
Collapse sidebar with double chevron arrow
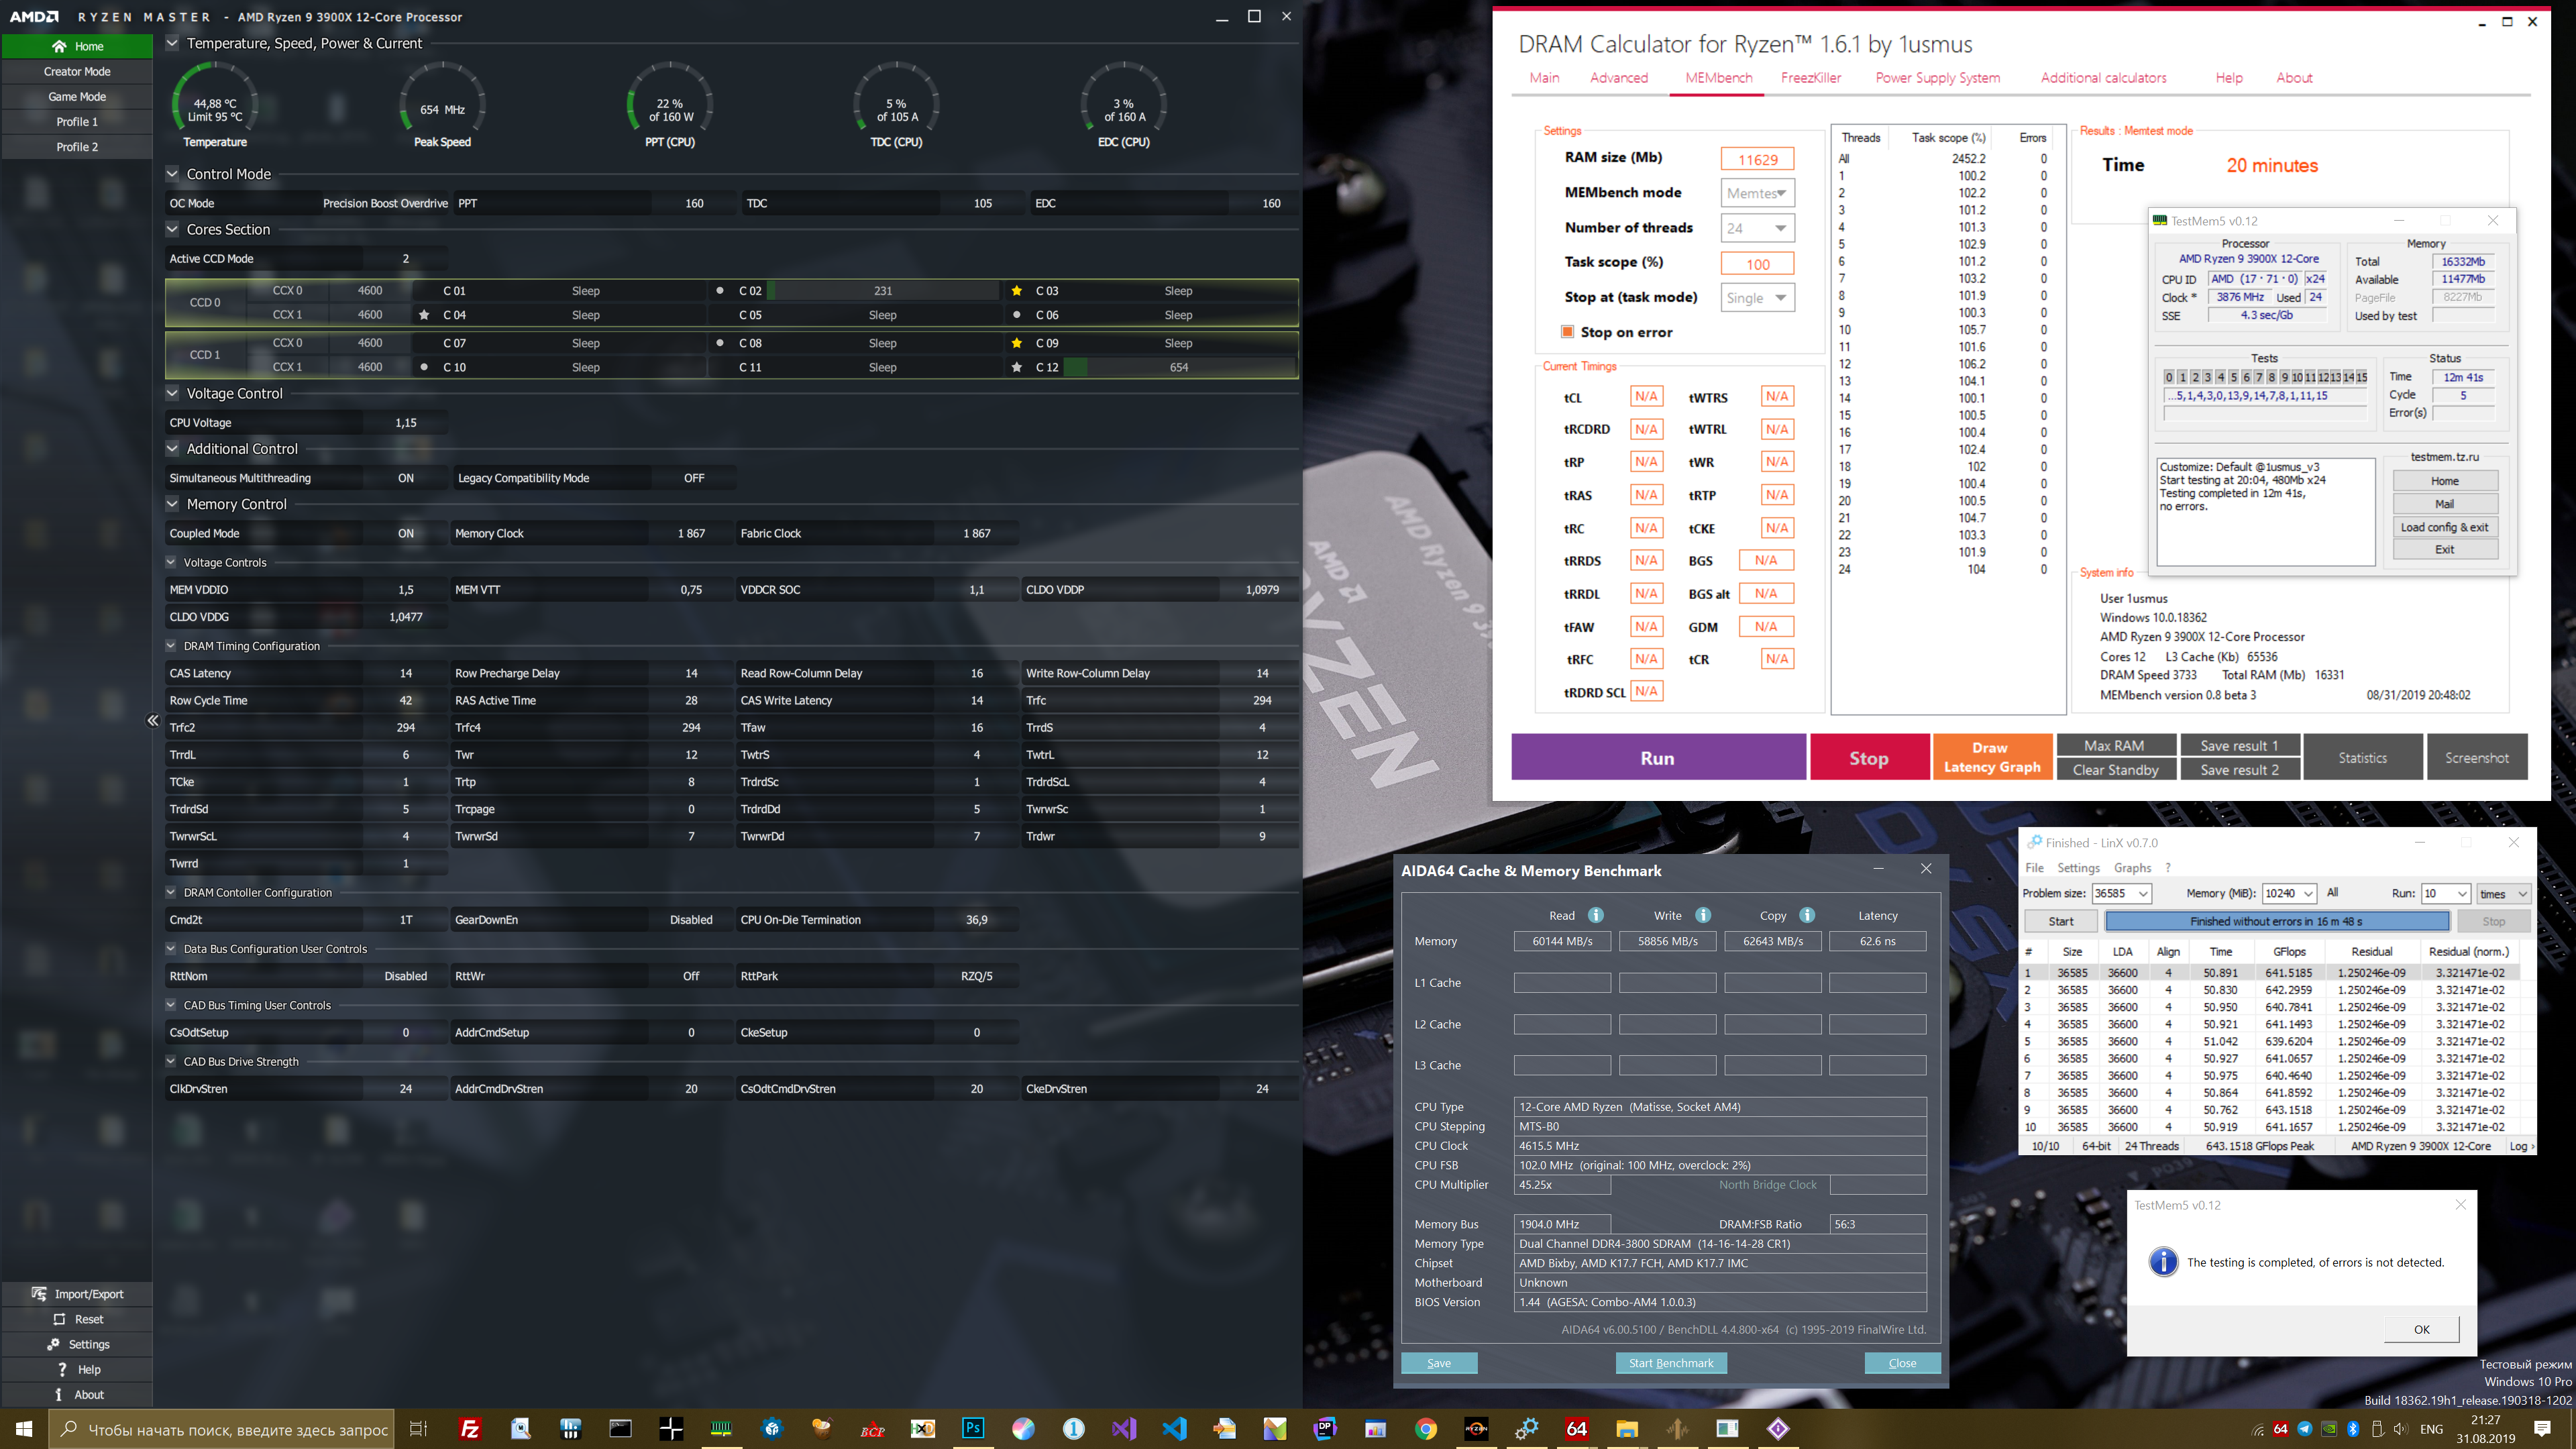(152, 720)
